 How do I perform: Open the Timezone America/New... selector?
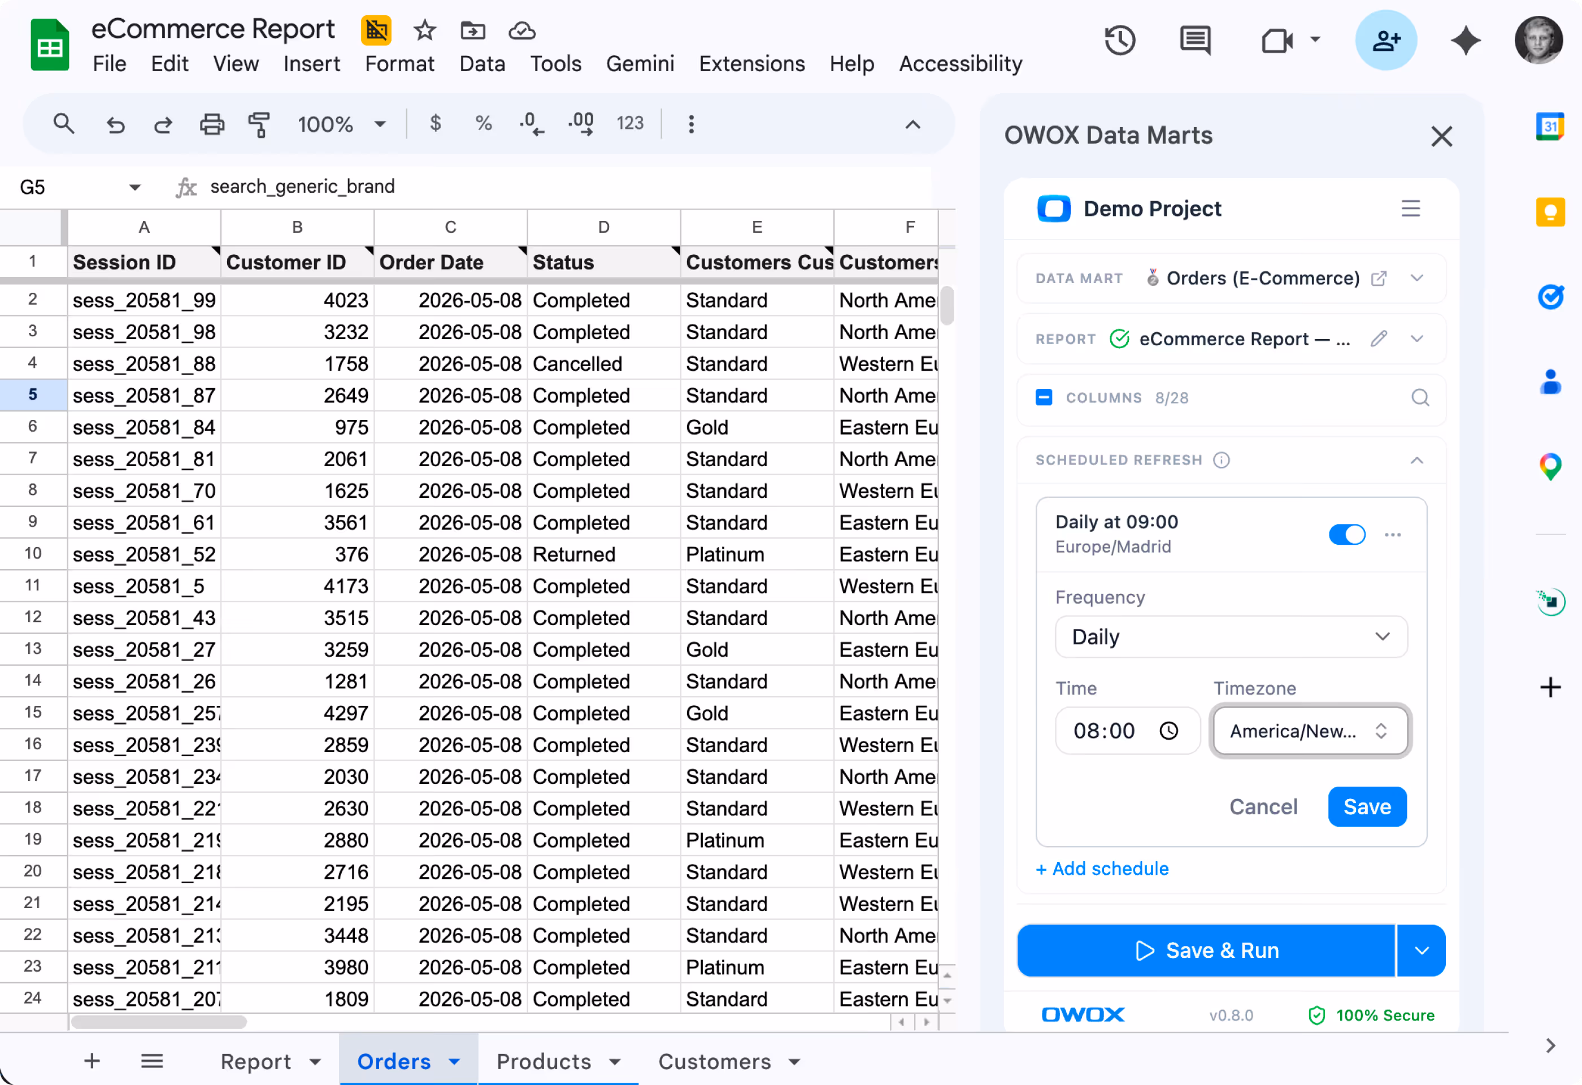click(x=1310, y=730)
